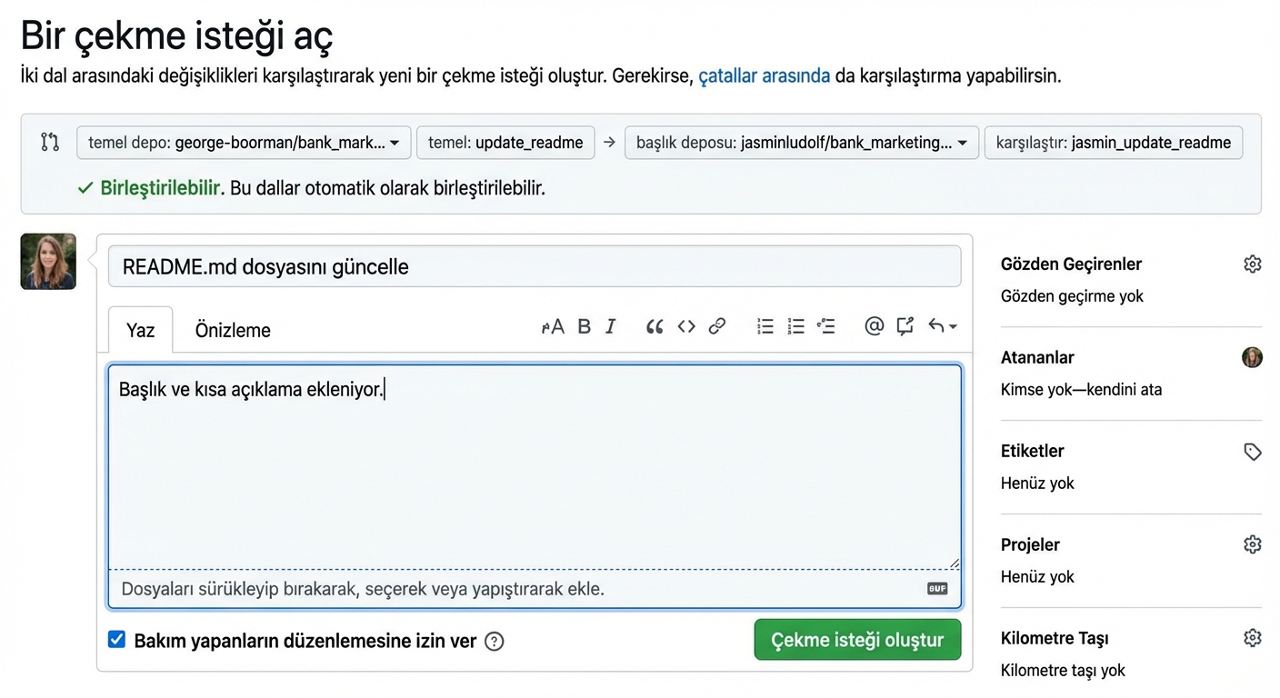Open the başlık deposu dropdown
This screenshot has height=698, width=1280.
point(801,143)
